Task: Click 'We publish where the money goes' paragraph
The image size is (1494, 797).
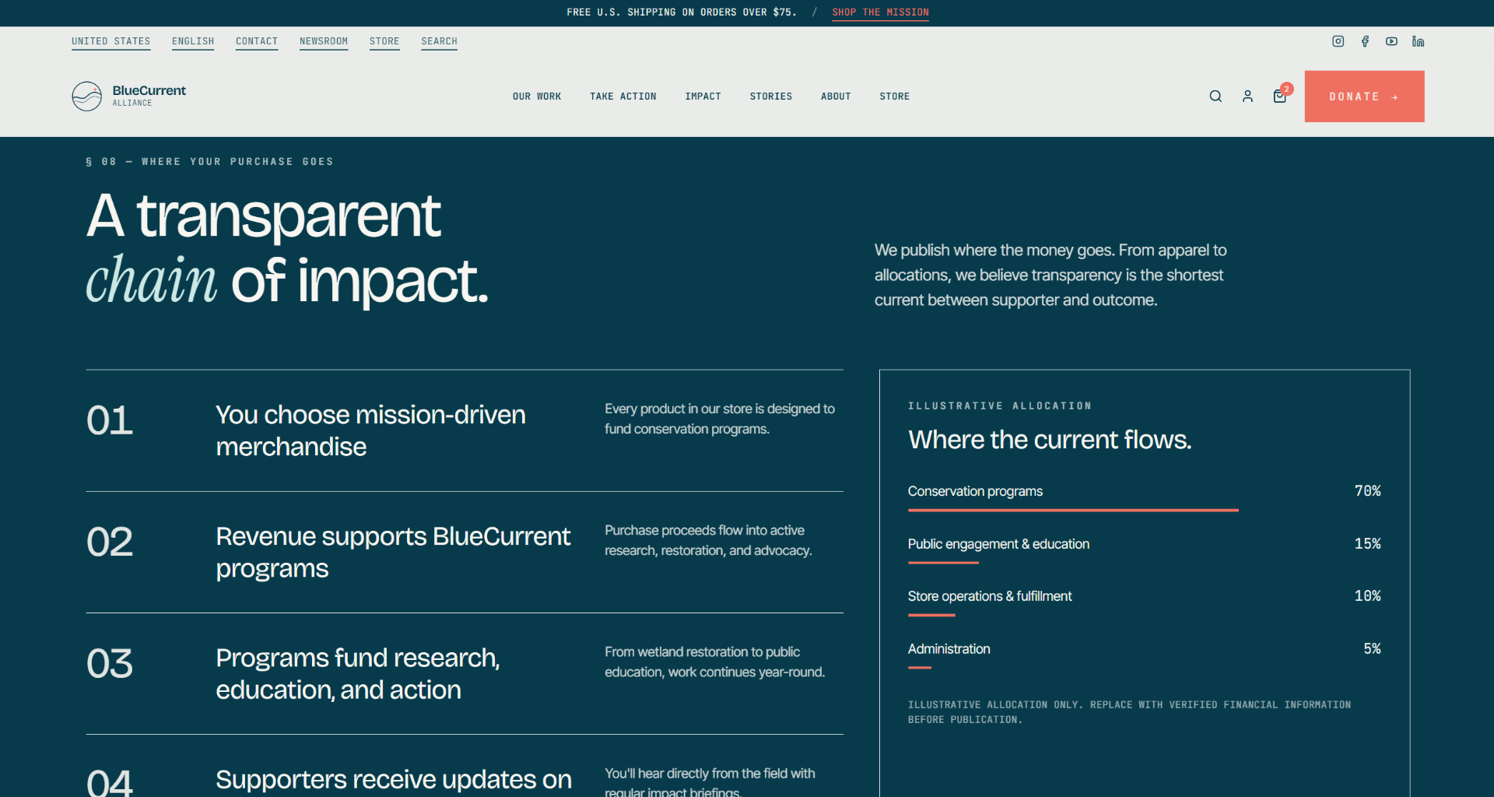Action: click(x=1050, y=275)
